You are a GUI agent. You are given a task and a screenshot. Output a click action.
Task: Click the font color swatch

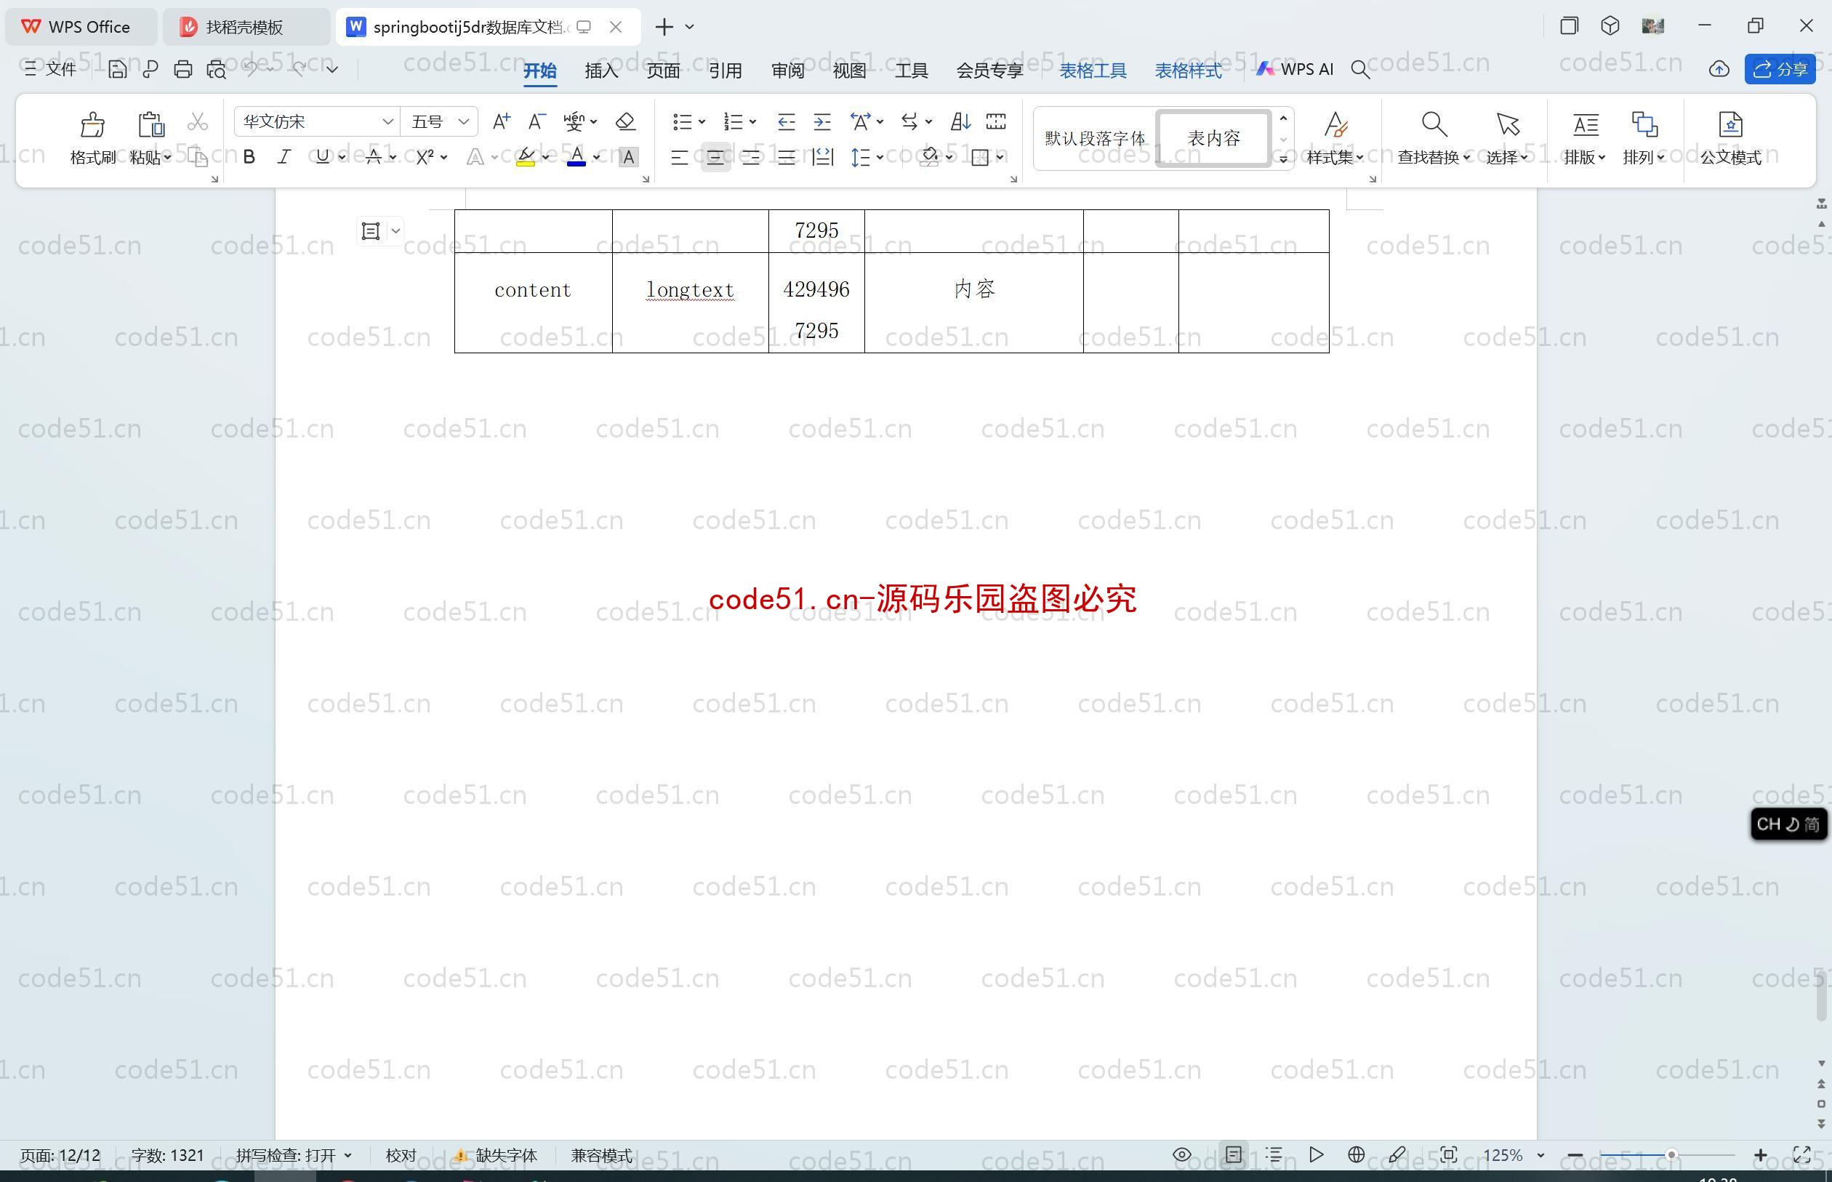(x=576, y=158)
